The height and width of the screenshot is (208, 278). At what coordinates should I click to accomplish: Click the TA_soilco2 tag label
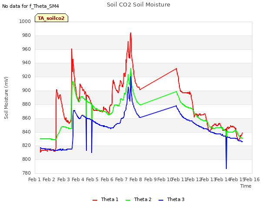(x=51, y=18)
